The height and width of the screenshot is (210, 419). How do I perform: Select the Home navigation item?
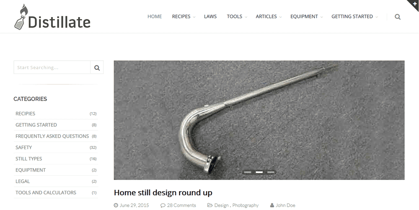pos(155,17)
